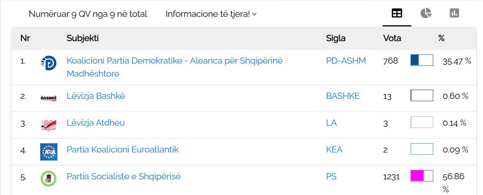Image resolution: width=483 pixels, height=195 pixels.
Task: Open the Partia Socialiste e Shqipërisë link
Action: [123, 176]
